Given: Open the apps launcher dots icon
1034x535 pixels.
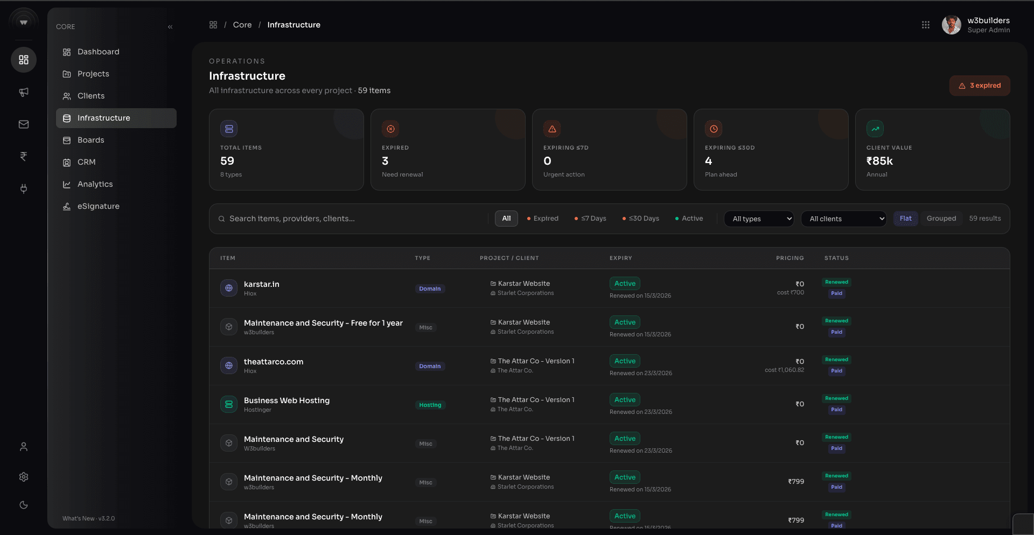Looking at the screenshot, I should tap(926, 25).
